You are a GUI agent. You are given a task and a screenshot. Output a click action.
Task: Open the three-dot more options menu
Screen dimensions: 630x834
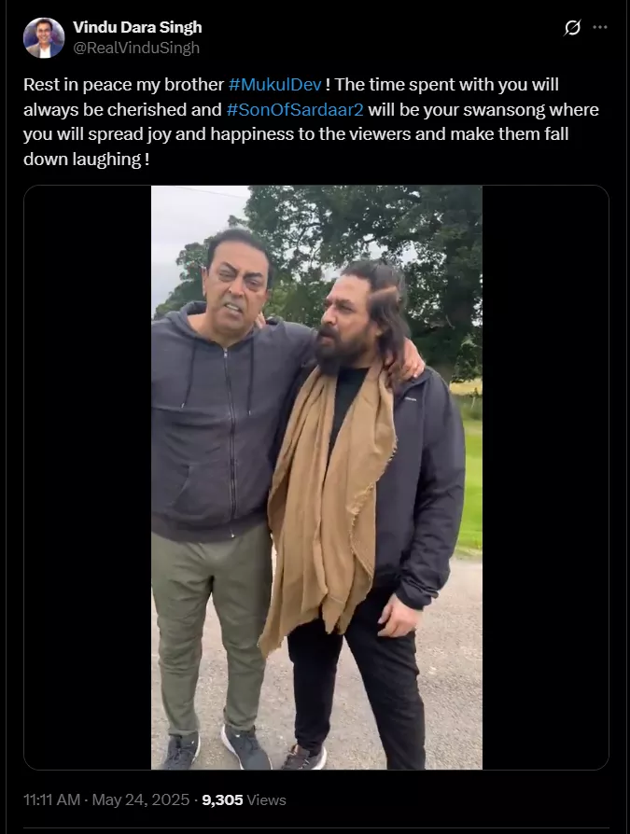click(600, 27)
